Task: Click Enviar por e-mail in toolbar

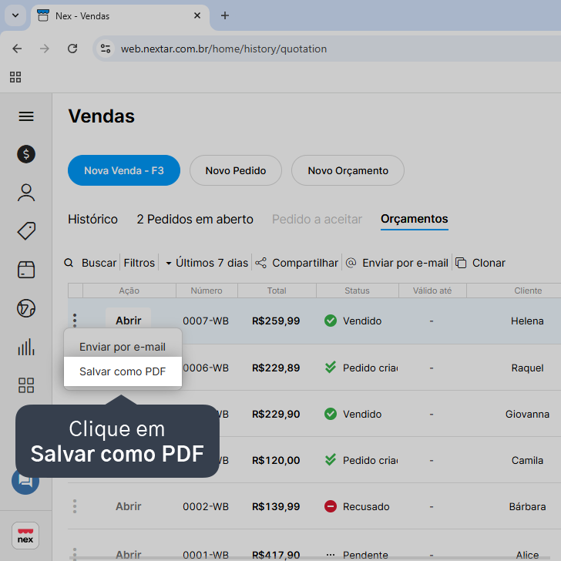Action: tap(405, 263)
